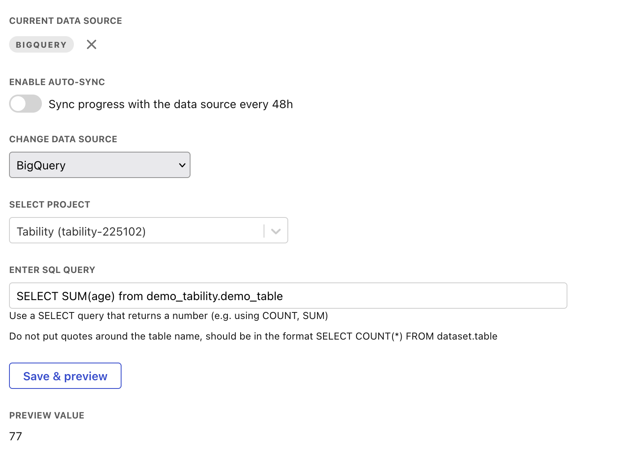Click the preview value 77
This screenshot has height=467, width=629.
[x=16, y=437]
